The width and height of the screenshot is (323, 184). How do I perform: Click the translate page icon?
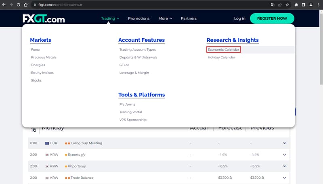(273, 5)
